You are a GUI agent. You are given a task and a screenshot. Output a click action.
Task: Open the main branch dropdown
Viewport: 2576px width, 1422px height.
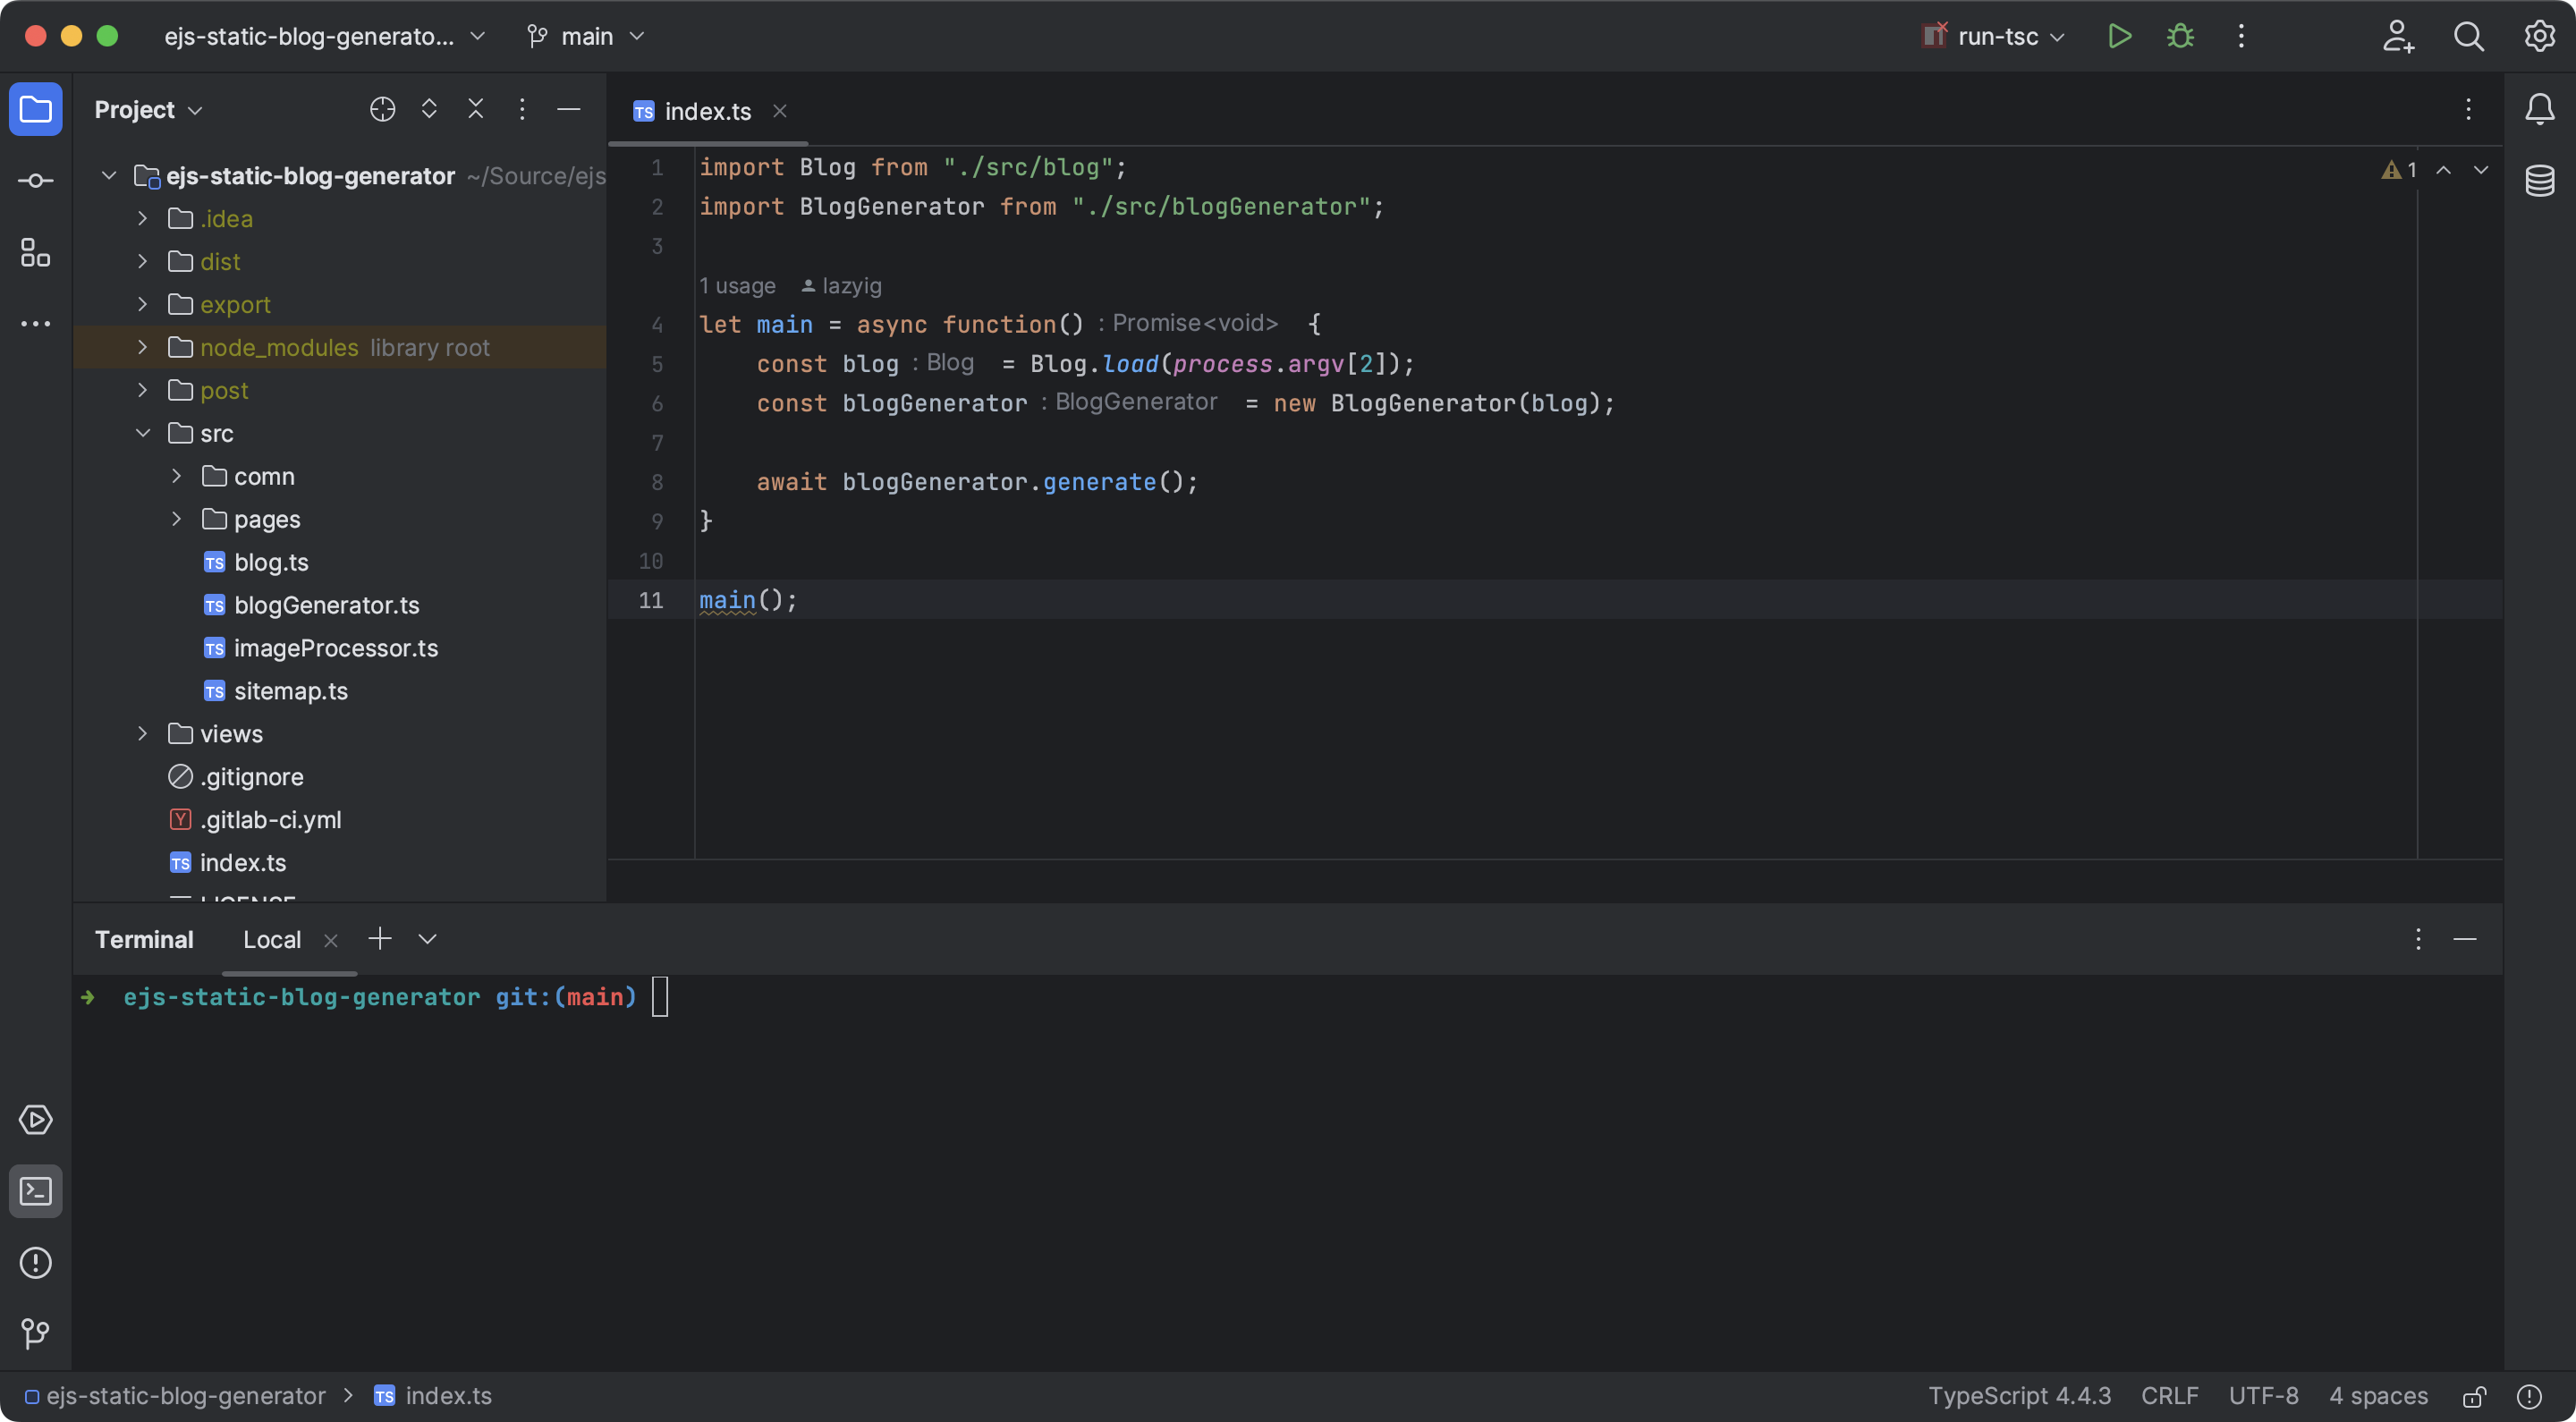(x=586, y=37)
